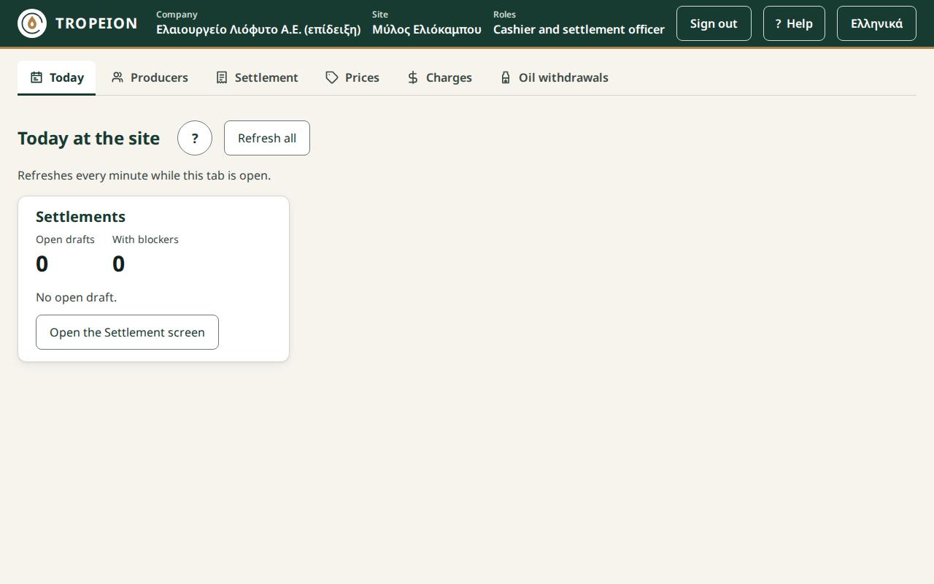
Task: Click the role Cashier and settlement officer
Action: 579,30
